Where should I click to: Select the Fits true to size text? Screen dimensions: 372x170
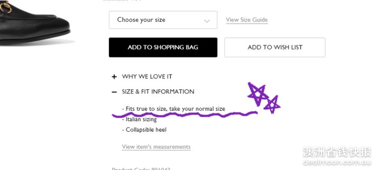173,109
